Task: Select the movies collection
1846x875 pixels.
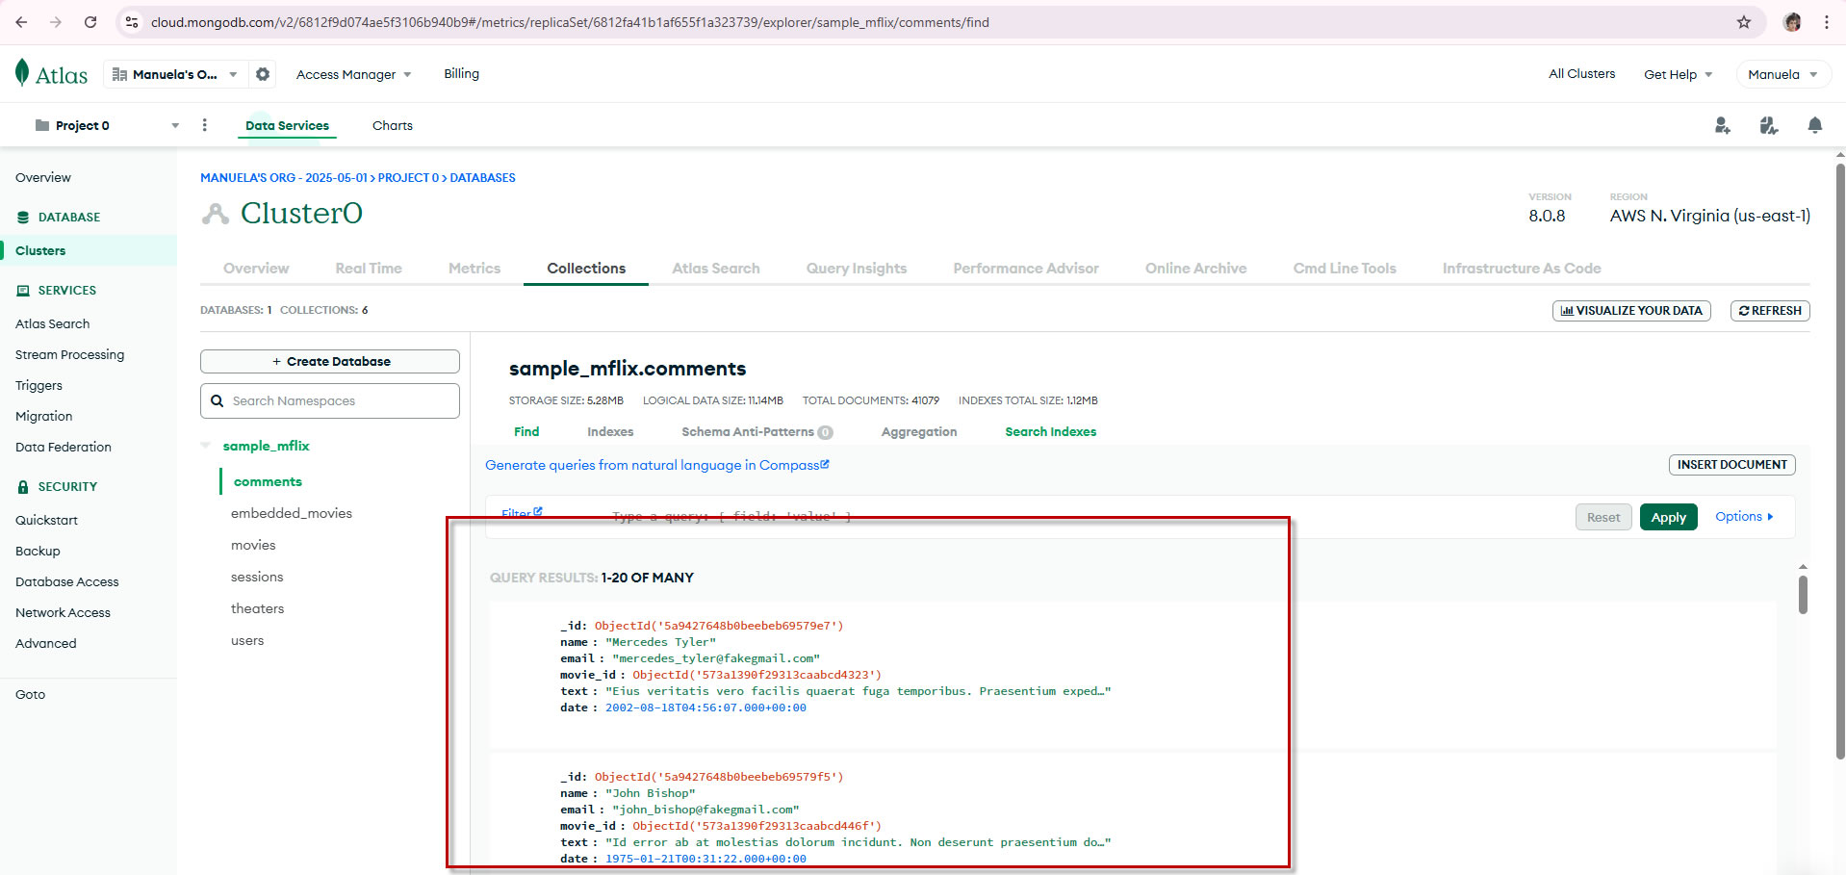Action: click(253, 546)
